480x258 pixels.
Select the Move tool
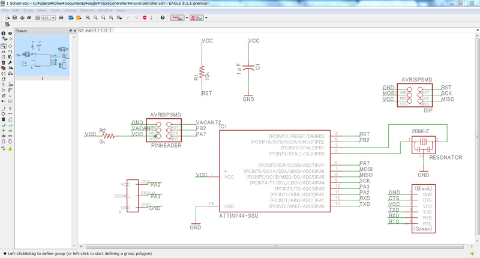(x=10, y=46)
